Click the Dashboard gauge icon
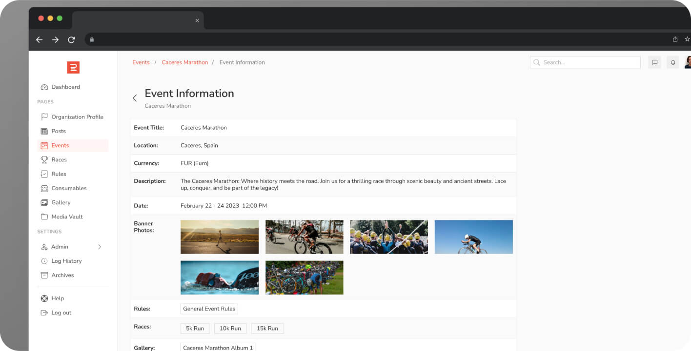This screenshot has width=691, height=351. coord(44,87)
